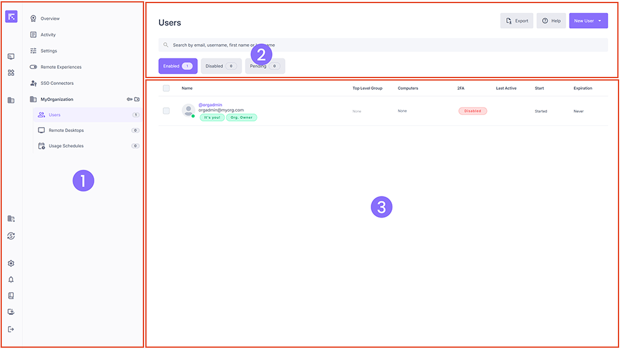Open the @orgadmin user link
621x349 pixels.
click(x=210, y=105)
